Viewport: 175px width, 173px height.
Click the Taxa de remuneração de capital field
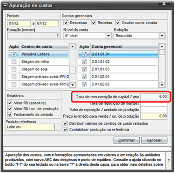pos(154,97)
